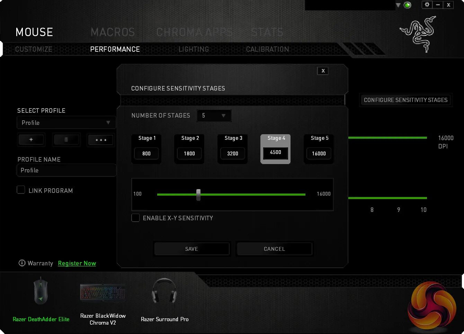Close the Configure Sensitivity Stages dialog

[x=323, y=71]
